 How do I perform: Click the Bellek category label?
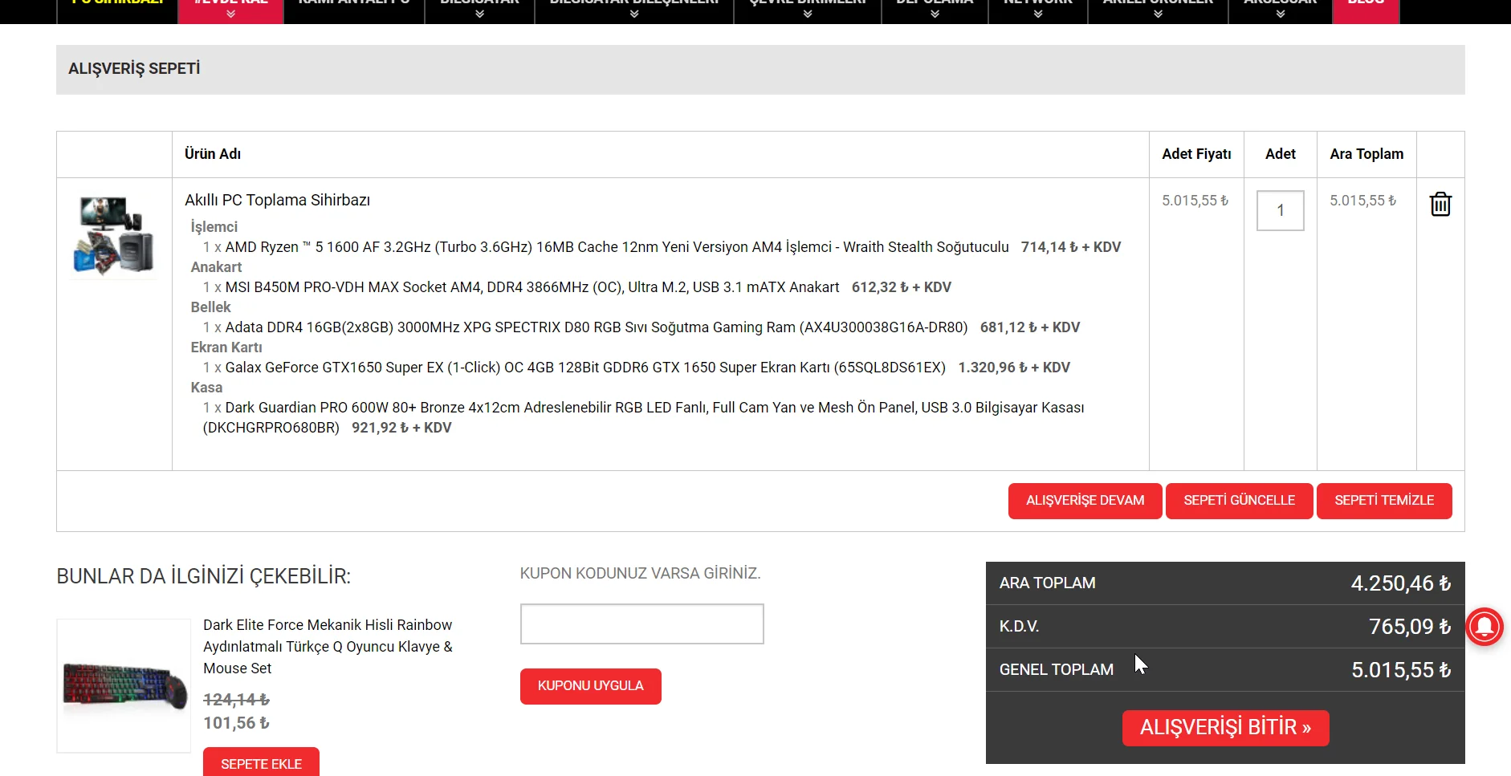[x=210, y=307]
